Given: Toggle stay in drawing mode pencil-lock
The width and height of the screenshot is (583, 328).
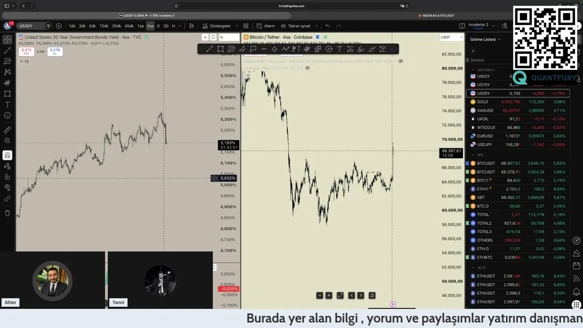Looking at the screenshot, I should (x=7, y=166).
